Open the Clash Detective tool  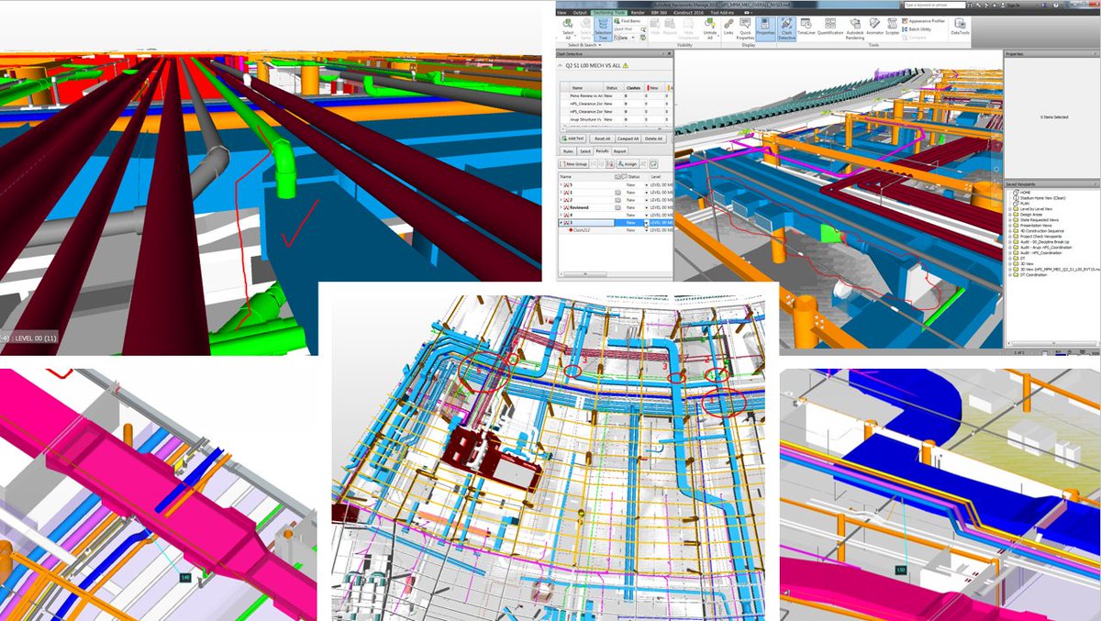tap(786, 28)
